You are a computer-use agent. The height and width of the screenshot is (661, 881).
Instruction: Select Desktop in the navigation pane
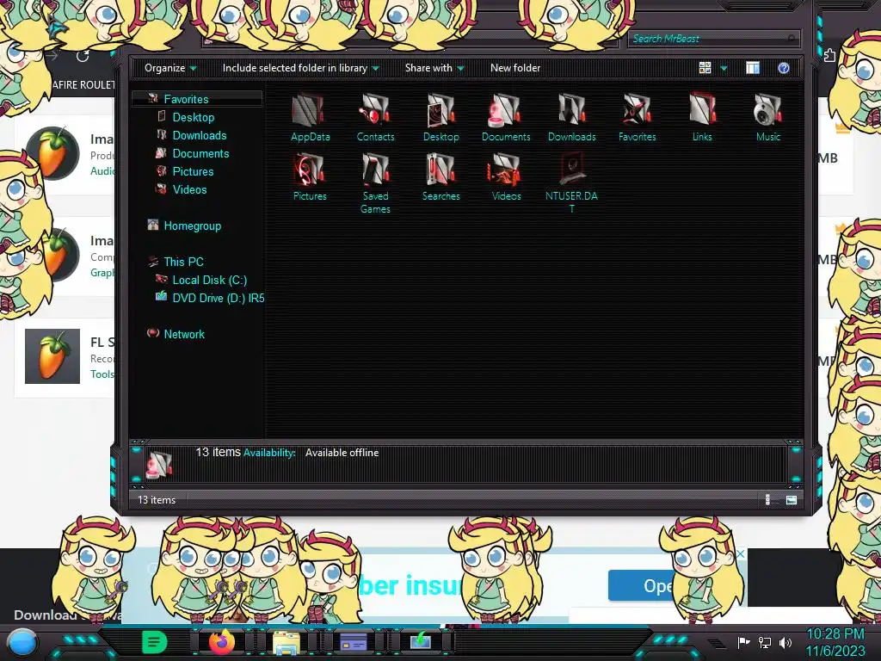point(194,117)
